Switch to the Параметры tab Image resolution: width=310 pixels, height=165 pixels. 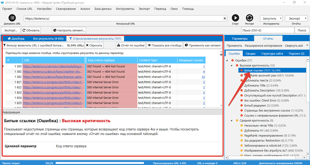(240, 39)
